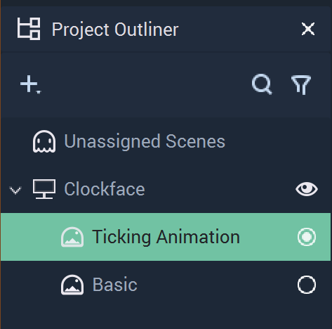Close the Project Outliner panel
This screenshot has height=329, width=332.
point(308,29)
